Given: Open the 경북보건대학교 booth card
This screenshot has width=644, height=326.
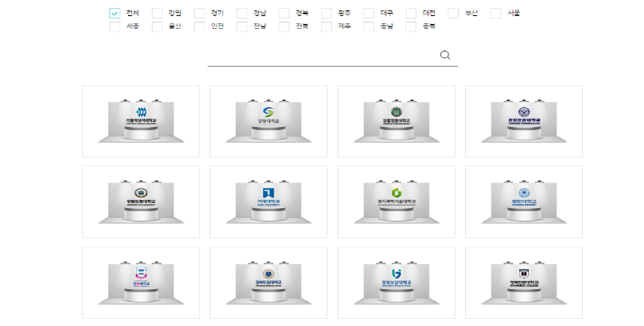Looking at the screenshot, I should pyautogui.click(x=395, y=283).
